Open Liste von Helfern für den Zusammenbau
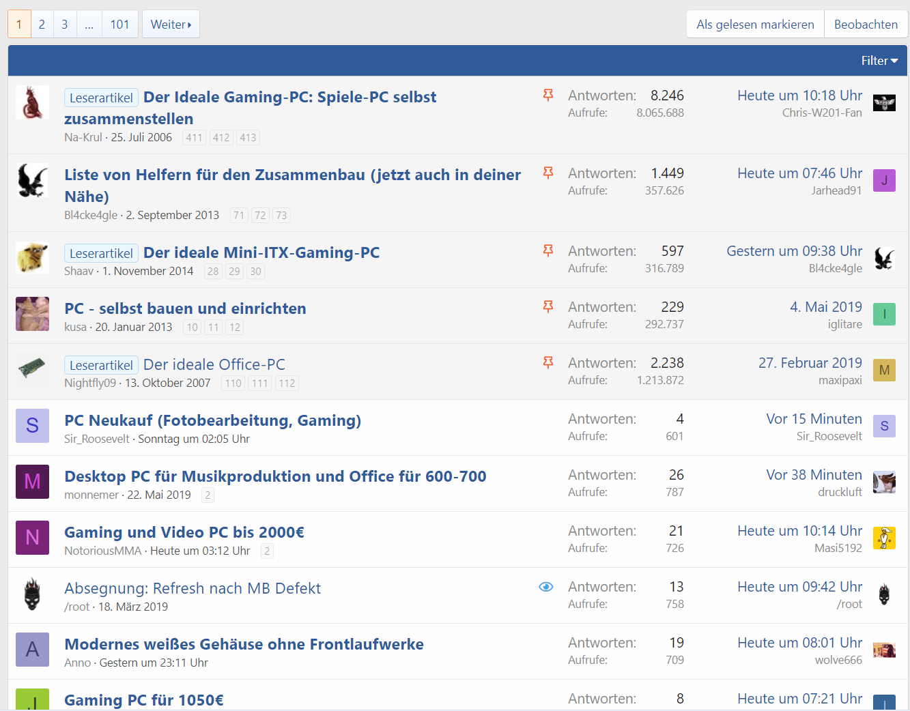The height and width of the screenshot is (711, 910). (x=292, y=186)
